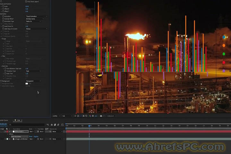Click the Animation property stopwatch icon
Screen dimensions: 231x154
3,16
